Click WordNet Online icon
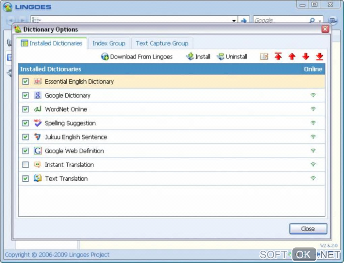 click(37, 109)
